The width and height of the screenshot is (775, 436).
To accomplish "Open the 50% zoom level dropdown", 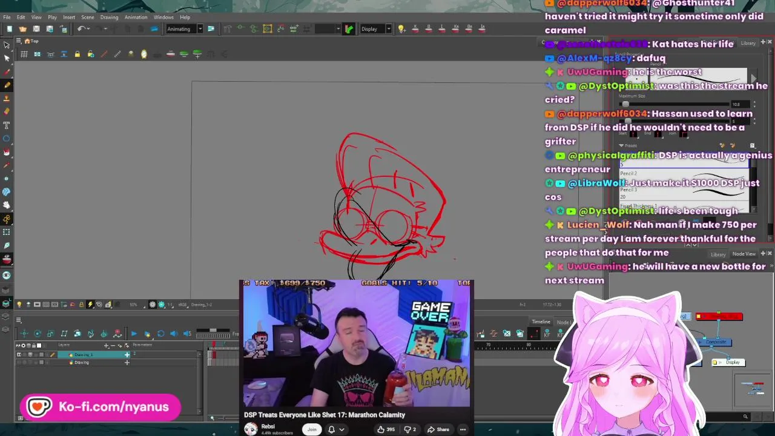I will point(135,305).
